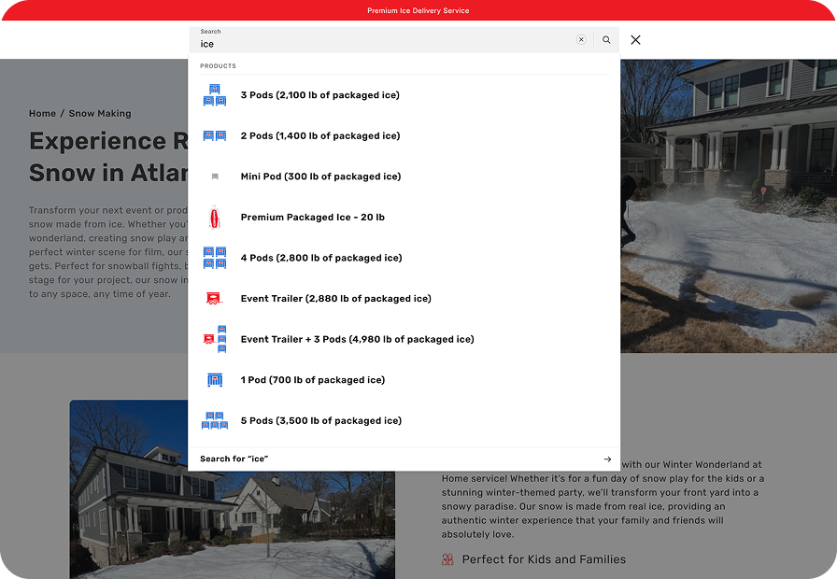Close the search overlay with X
Viewport: 837px width, 579px height.
635,40
